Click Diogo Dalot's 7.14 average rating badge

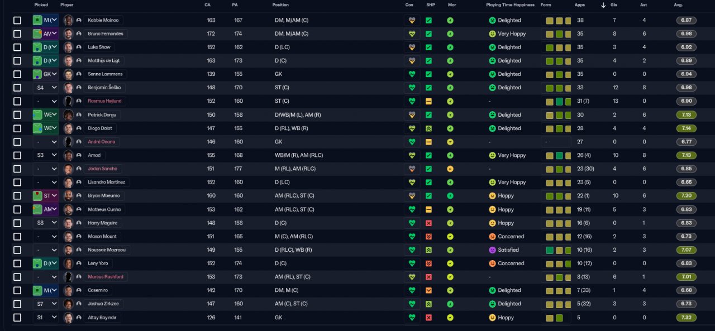(x=686, y=128)
